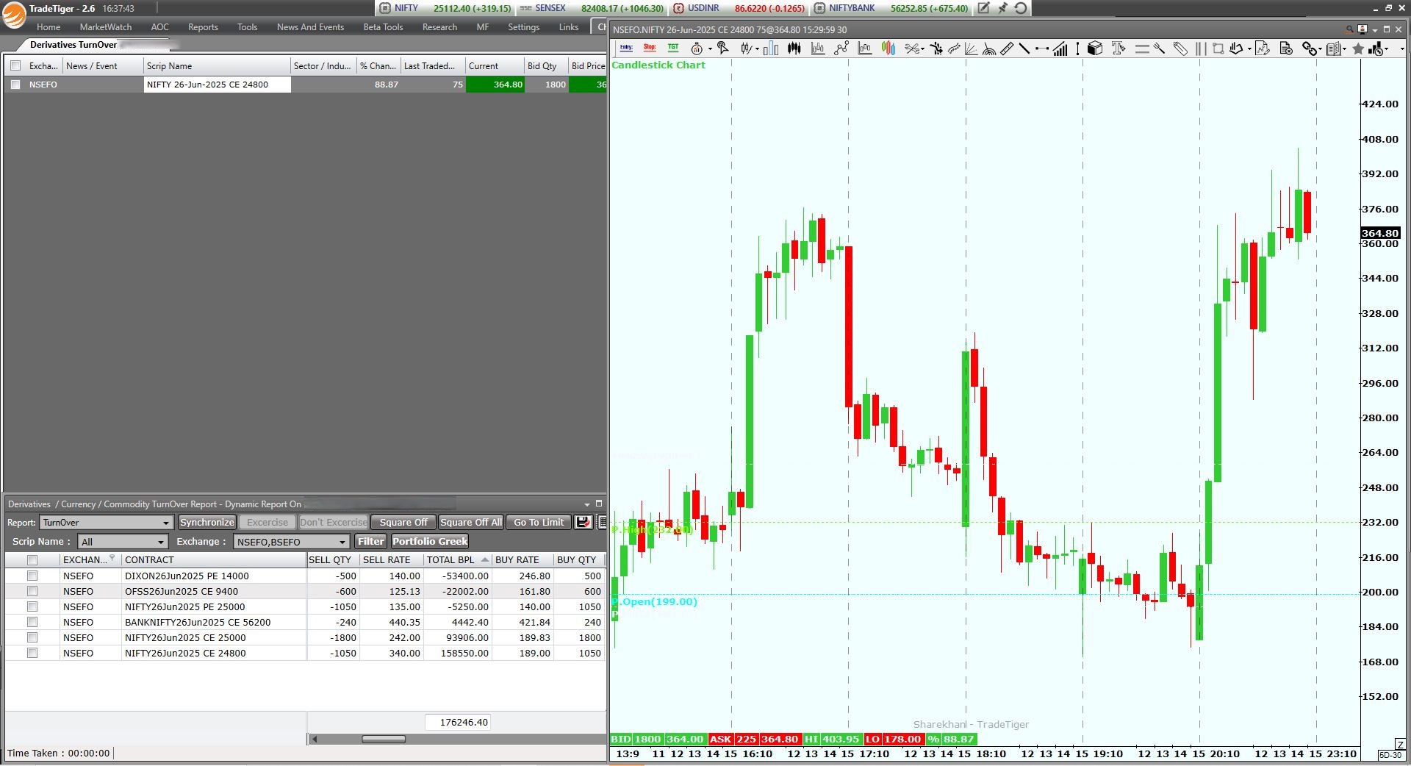The width and height of the screenshot is (1411, 766).
Task: Click the Entry price marker tool
Action: coord(626,48)
